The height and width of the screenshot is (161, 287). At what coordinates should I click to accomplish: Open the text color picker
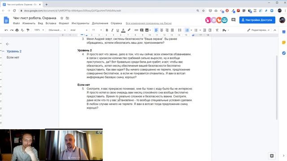(123, 30)
